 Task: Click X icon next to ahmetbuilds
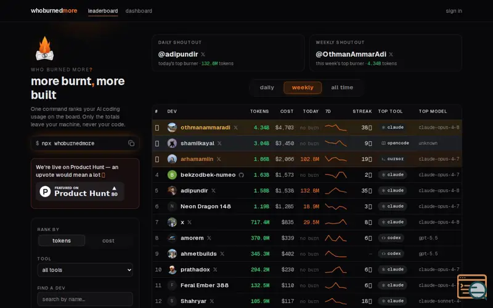pyautogui.click(x=222, y=254)
